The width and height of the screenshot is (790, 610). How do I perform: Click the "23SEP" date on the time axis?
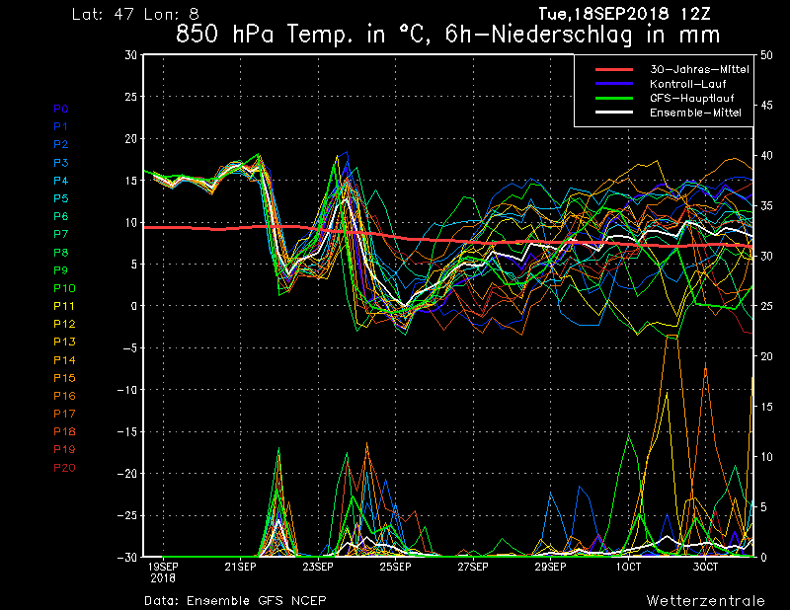point(318,567)
